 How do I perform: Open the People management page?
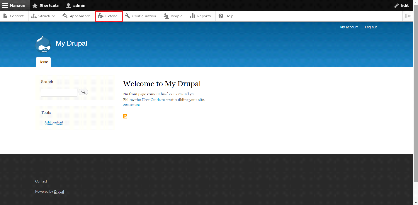[173, 16]
